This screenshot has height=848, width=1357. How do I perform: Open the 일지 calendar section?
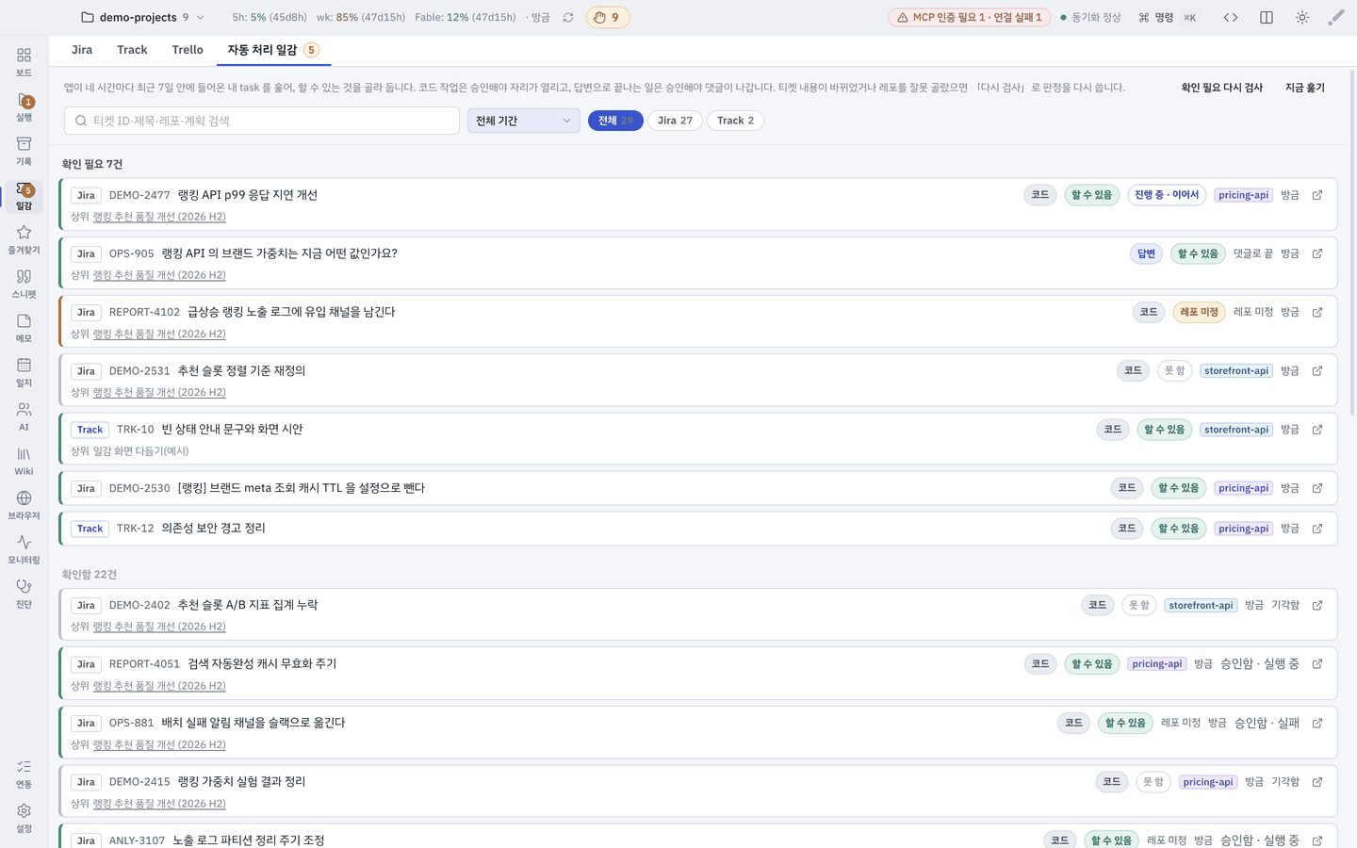[24, 372]
